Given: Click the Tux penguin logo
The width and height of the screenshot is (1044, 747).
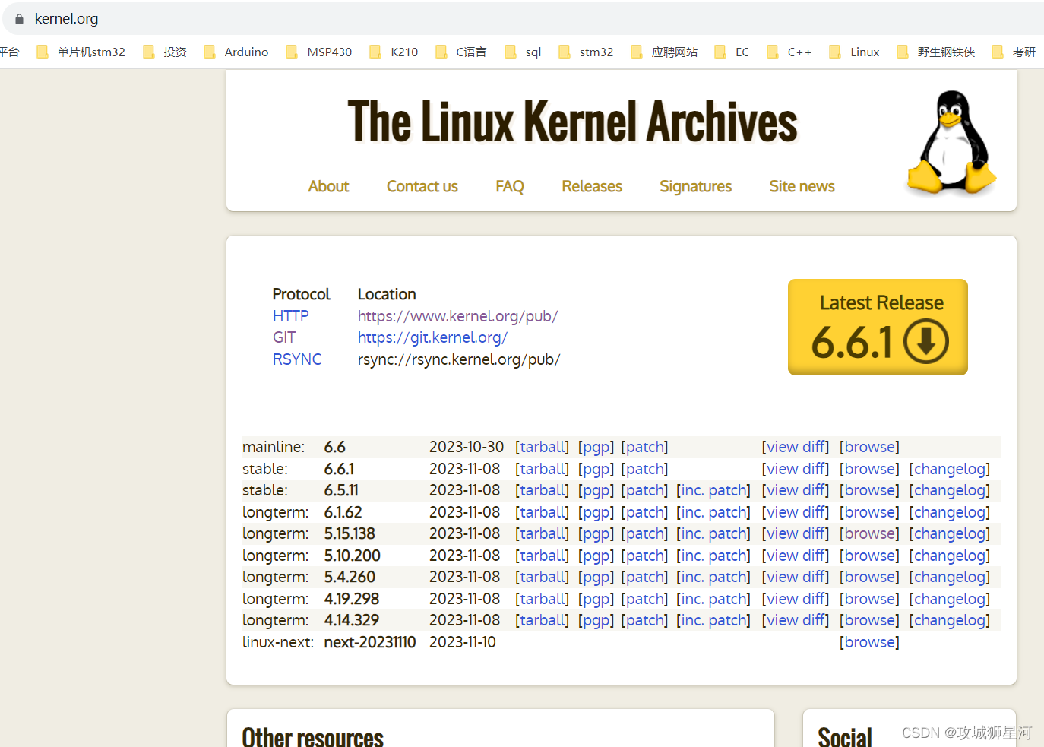Looking at the screenshot, I should tap(951, 142).
